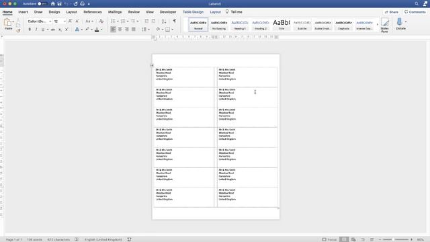Click the word count in status bar
Viewport: 430px width, 242px height.
coord(34,239)
